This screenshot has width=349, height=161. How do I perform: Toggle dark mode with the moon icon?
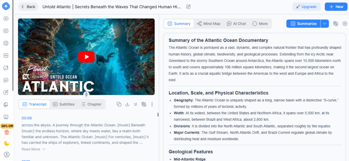pyautogui.click(x=7, y=143)
